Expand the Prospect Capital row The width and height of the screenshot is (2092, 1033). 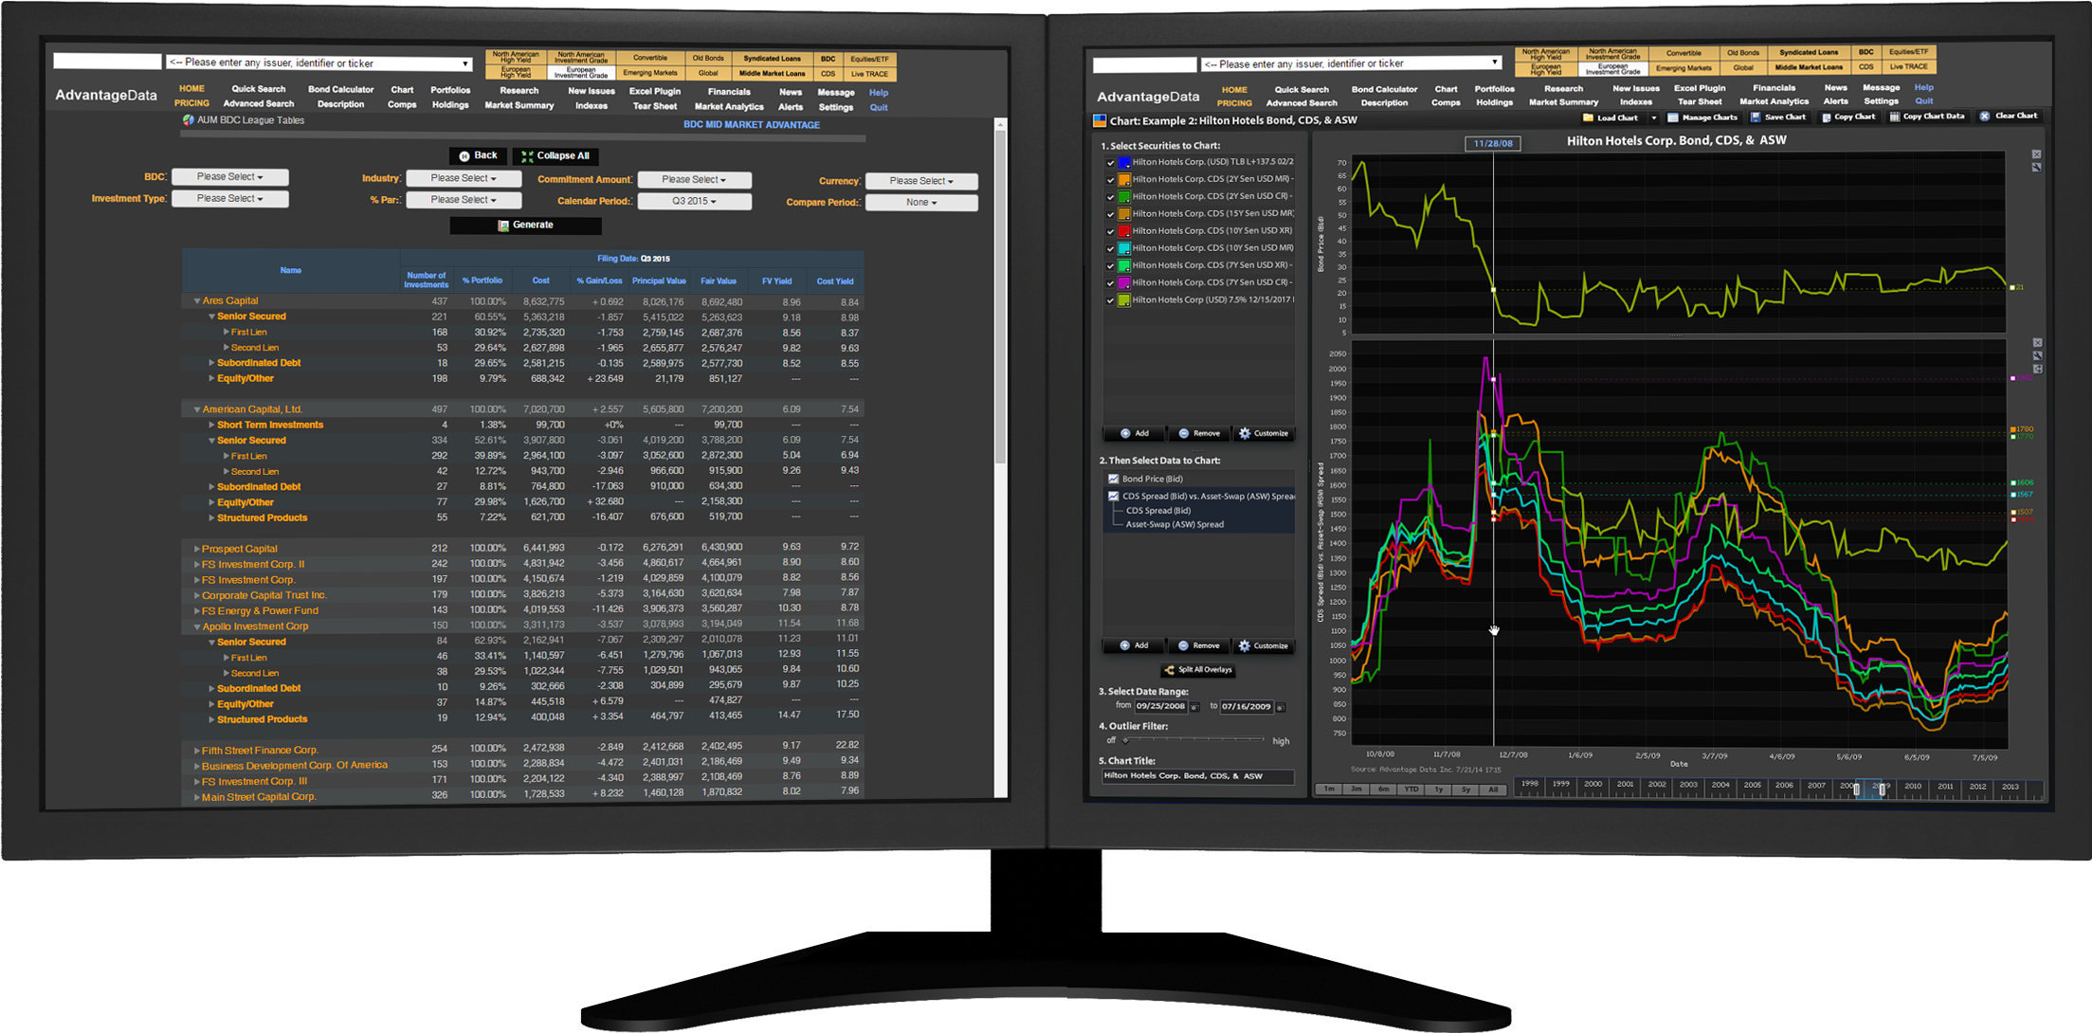pyautogui.click(x=197, y=549)
